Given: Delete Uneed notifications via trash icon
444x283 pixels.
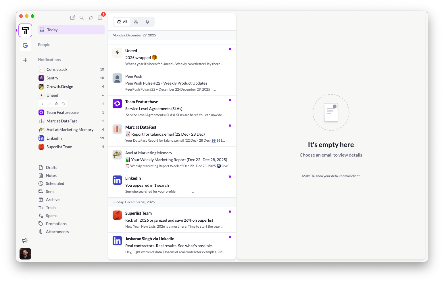Looking at the screenshot, I should click(x=56, y=104).
